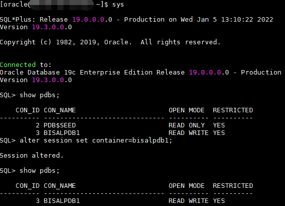Click 'Version 19.3.0.0.0' under the Connected section
The image size is (285, 206).
(x=36, y=80)
